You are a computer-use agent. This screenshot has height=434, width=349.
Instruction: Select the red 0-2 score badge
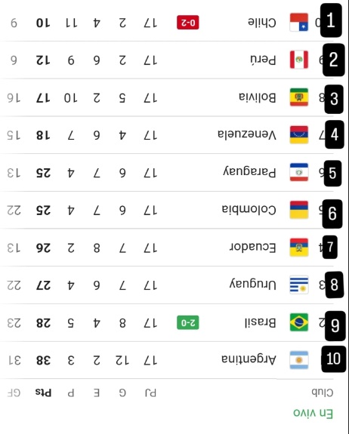[188, 23]
